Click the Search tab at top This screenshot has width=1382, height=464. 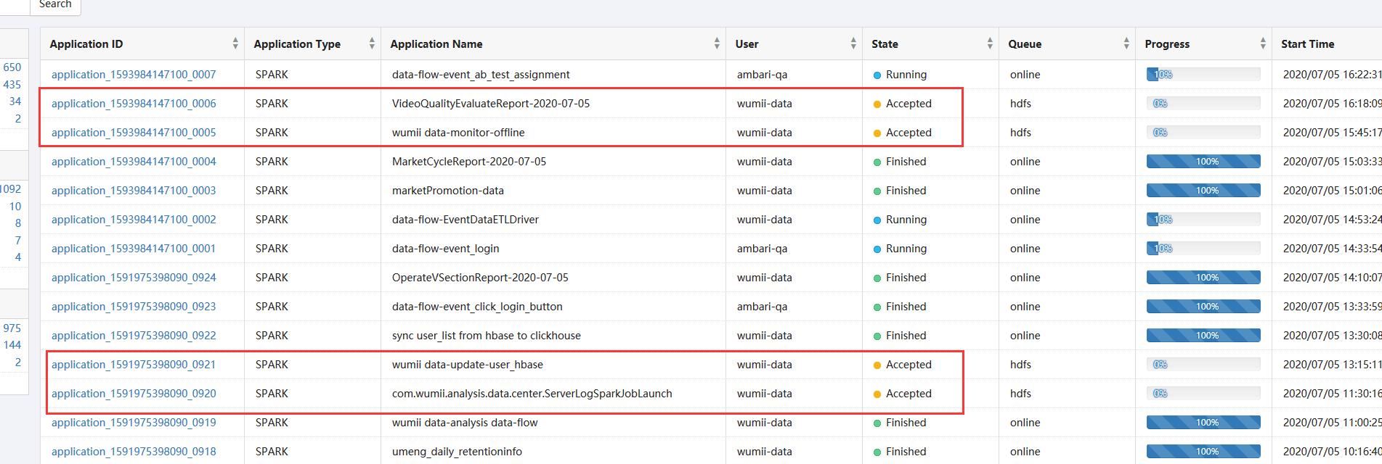(x=55, y=5)
